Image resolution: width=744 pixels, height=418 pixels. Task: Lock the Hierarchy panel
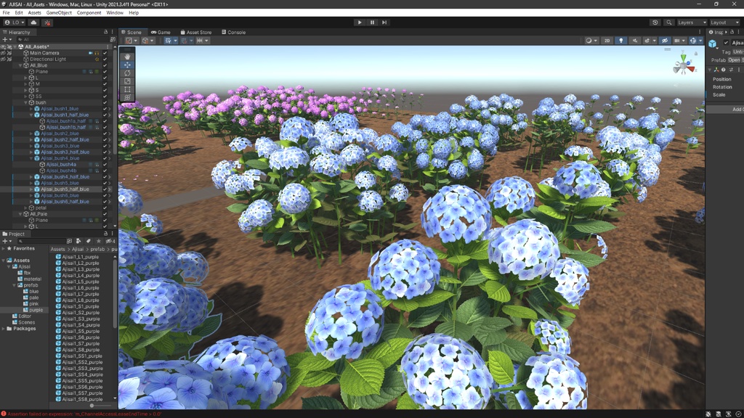point(106,32)
